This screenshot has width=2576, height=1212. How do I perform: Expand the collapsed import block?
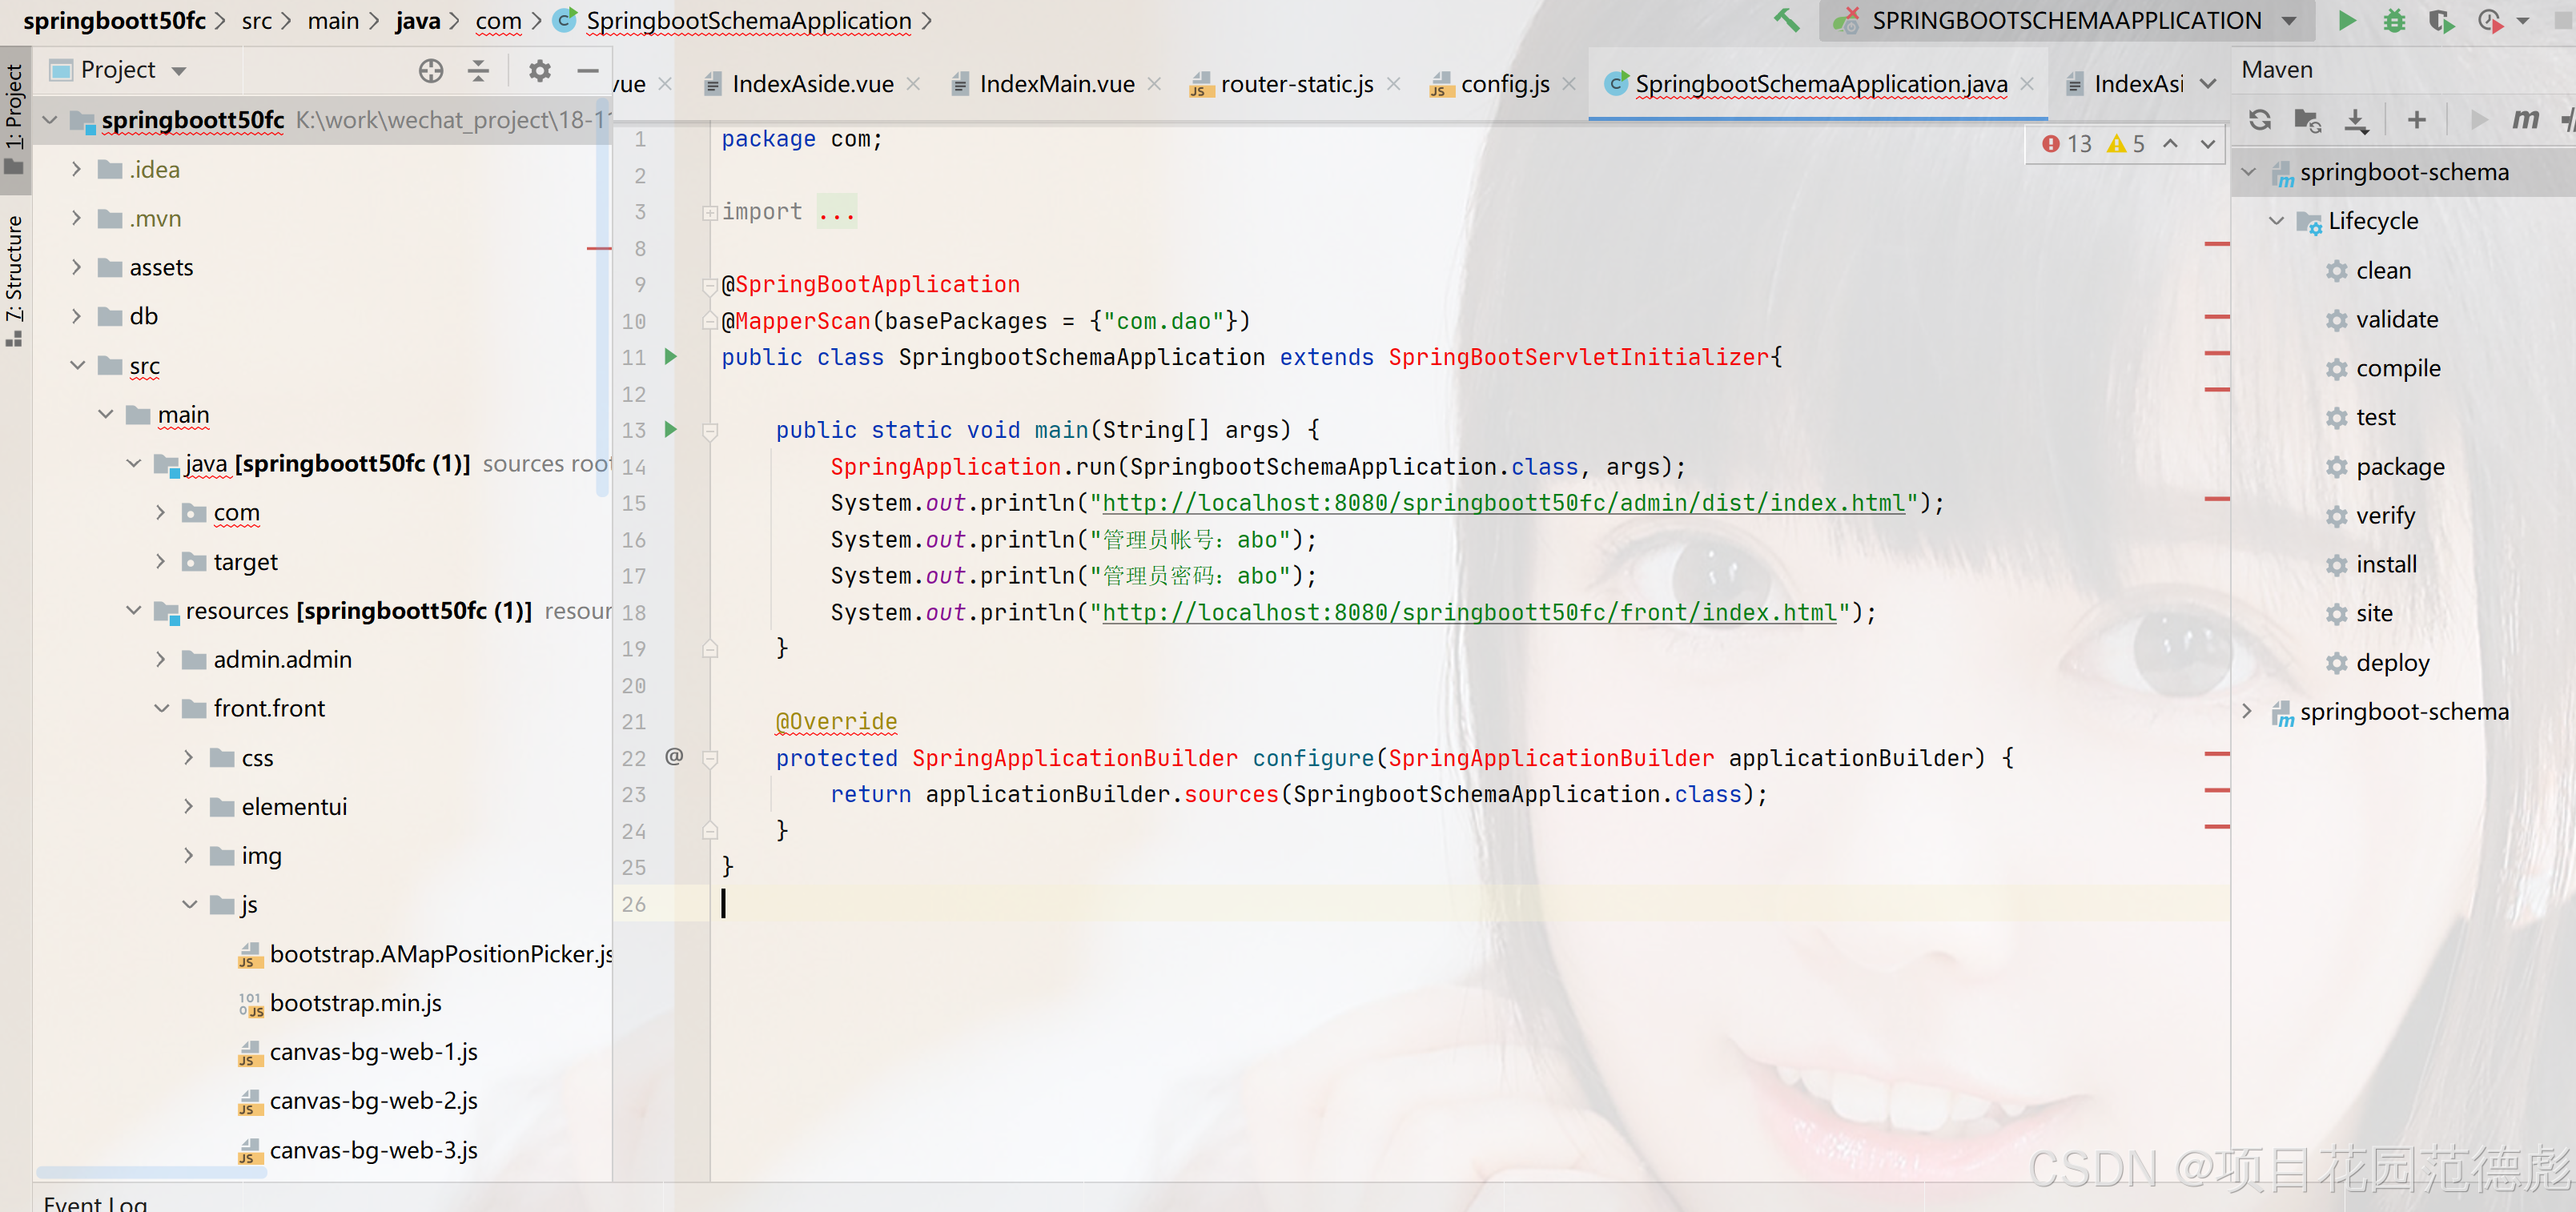(710, 212)
